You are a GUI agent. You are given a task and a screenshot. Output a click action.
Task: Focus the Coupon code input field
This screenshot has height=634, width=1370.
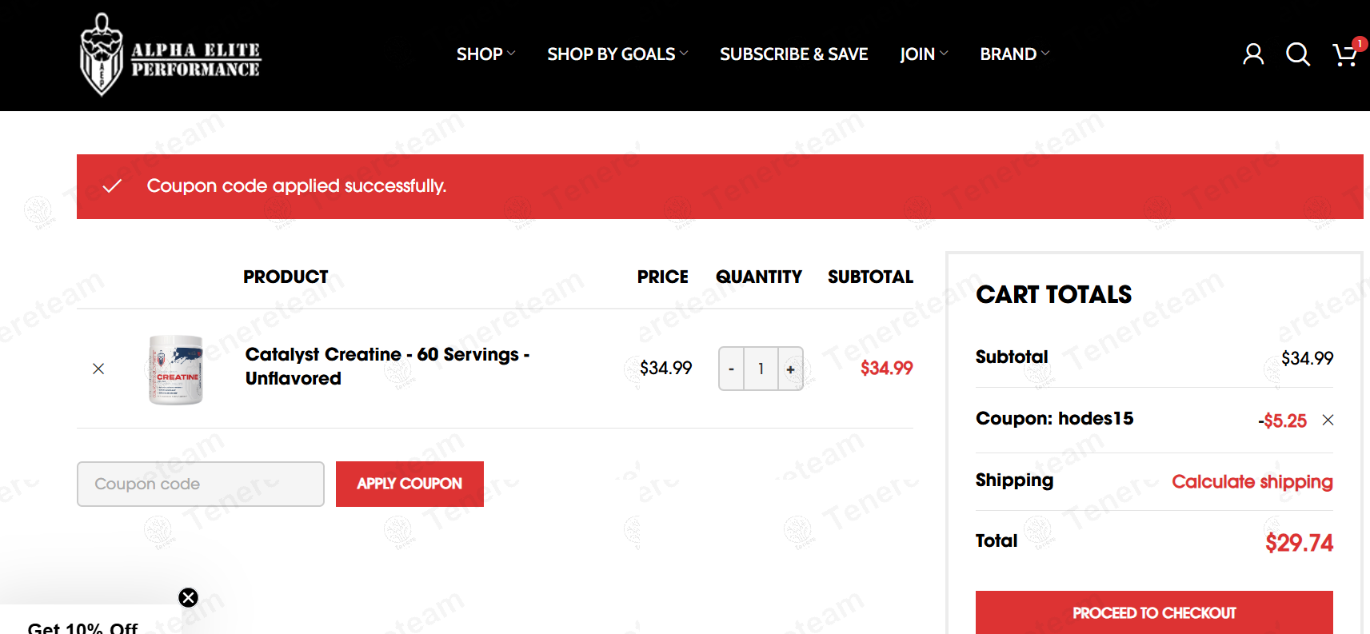point(201,484)
